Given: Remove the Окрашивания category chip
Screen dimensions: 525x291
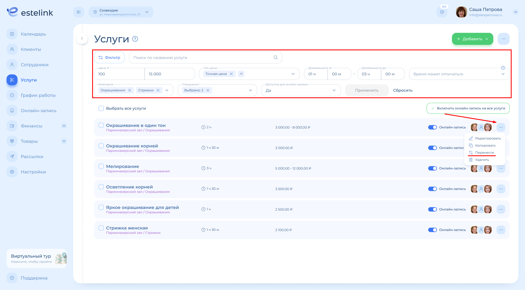Looking at the screenshot, I should pos(130,90).
